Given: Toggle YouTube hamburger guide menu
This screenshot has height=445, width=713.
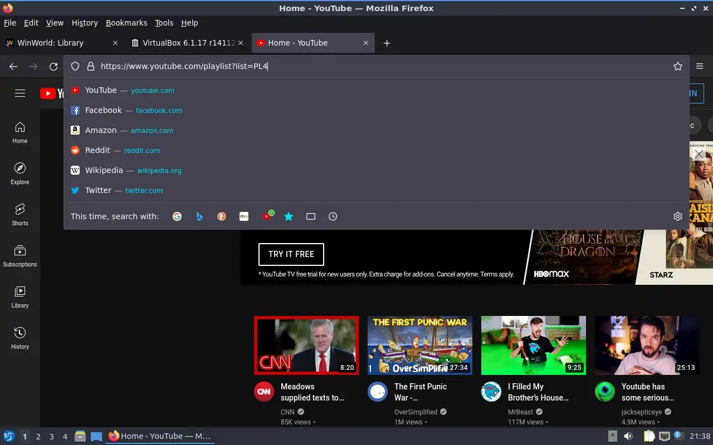Looking at the screenshot, I should click(20, 93).
